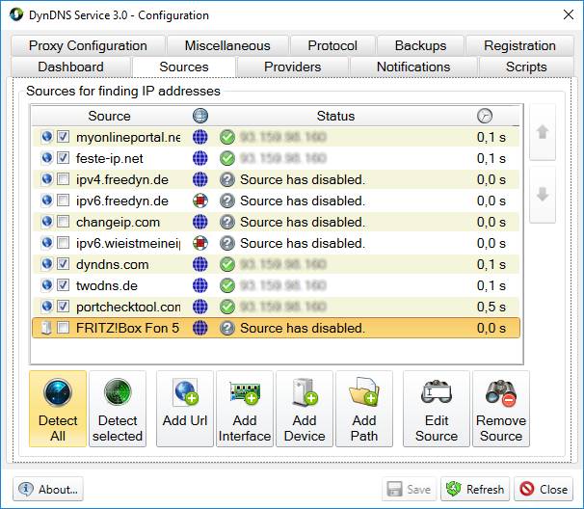This screenshot has width=584, height=509.
Task: Select the twodns.de source name
Action: 107,285
